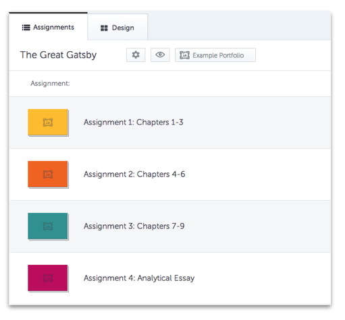Open Assignment 3: Chapters 7-9

tap(134, 226)
